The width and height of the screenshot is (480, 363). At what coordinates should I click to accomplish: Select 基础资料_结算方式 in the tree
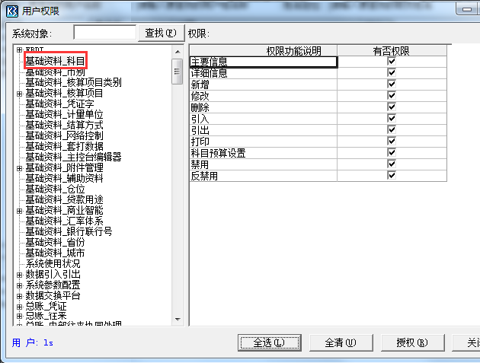tap(64, 125)
